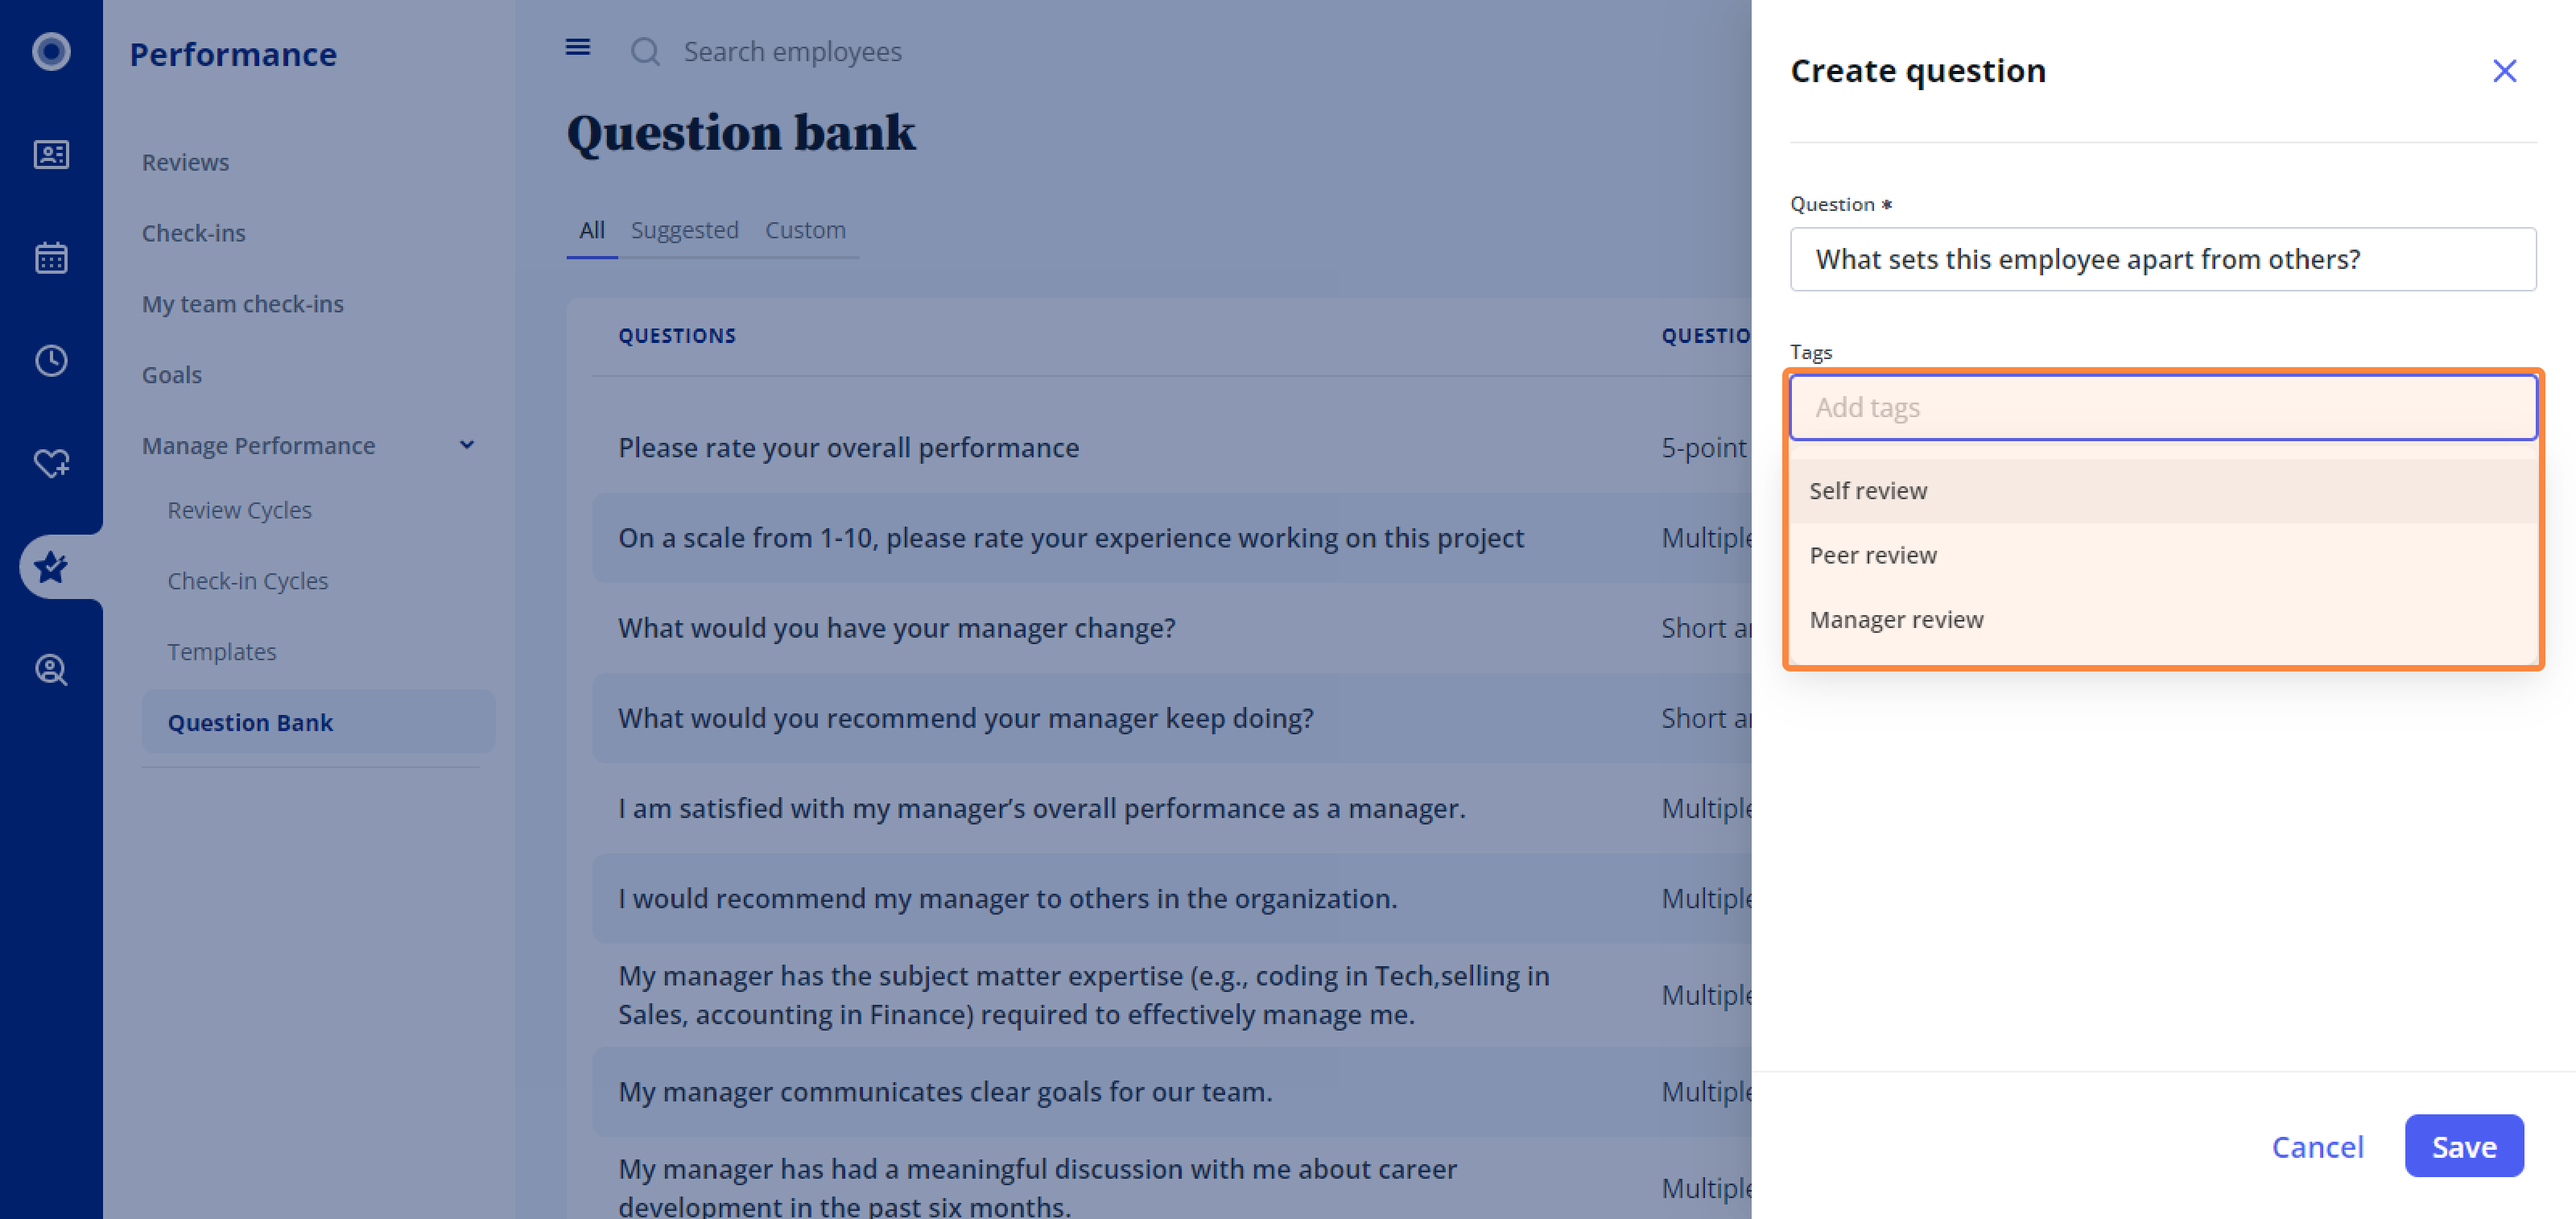Open Templates submenu item
This screenshot has width=2576, height=1219.
221,652
